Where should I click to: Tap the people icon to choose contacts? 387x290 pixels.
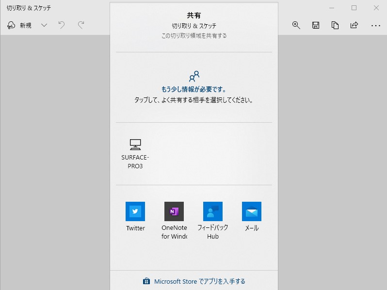click(x=194, y=76)
